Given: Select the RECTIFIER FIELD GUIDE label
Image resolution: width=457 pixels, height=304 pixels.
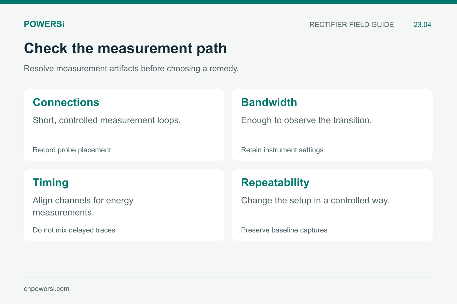Looking at the screenshot, I should pyautogui.click(x=351, y=25).
